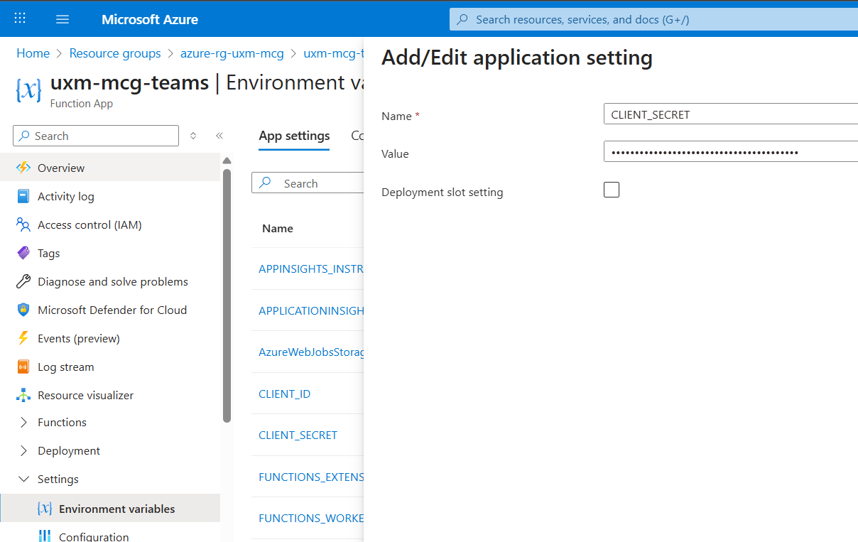The height and width of the screenshot is (542, 858).
Task: Click the Value input field
Action: (732, 152)
